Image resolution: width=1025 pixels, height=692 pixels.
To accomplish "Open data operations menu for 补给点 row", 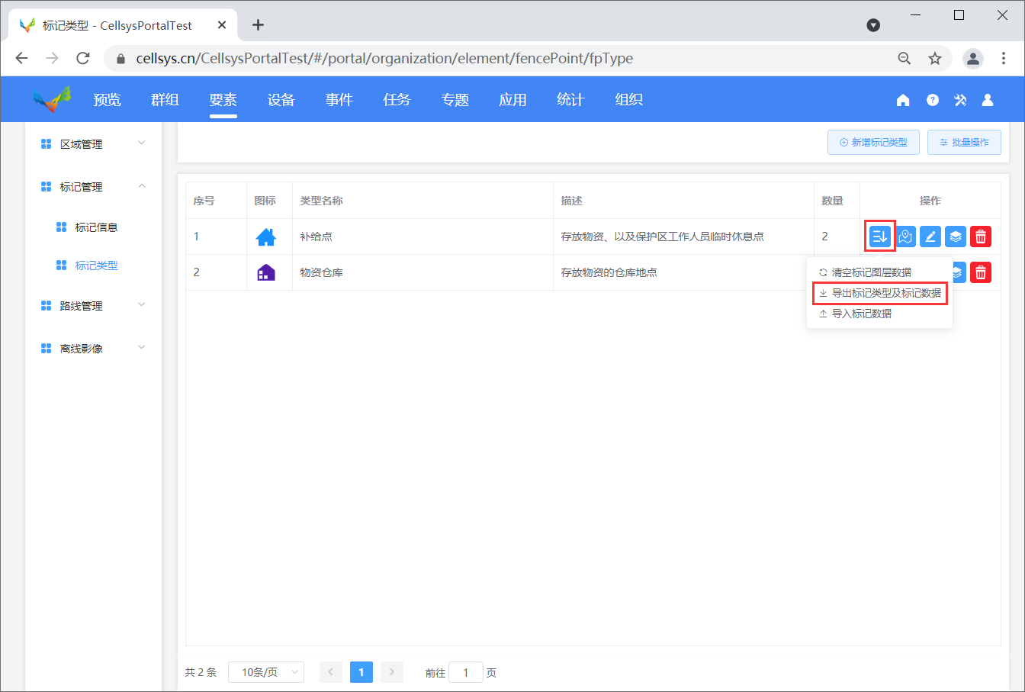I will [x=879, y=237].
